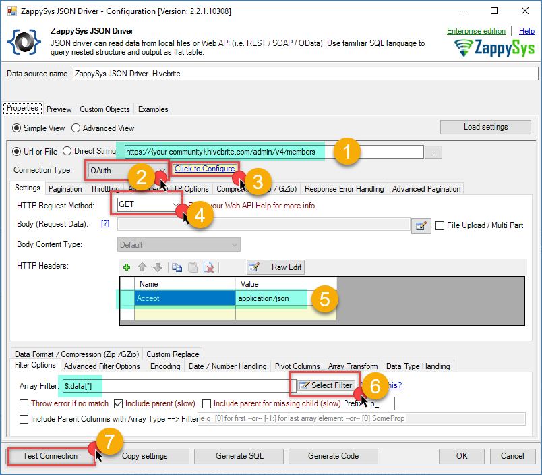This screenshot has height=475, width=542.
Task: Open the Examples tab
Action: click(x=153, y=109)
